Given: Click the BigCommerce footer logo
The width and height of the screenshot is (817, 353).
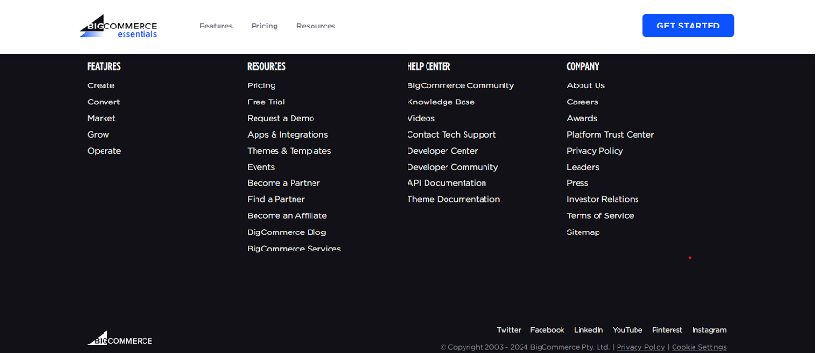Looking at the screenshot, I should [x=120, y=339].
